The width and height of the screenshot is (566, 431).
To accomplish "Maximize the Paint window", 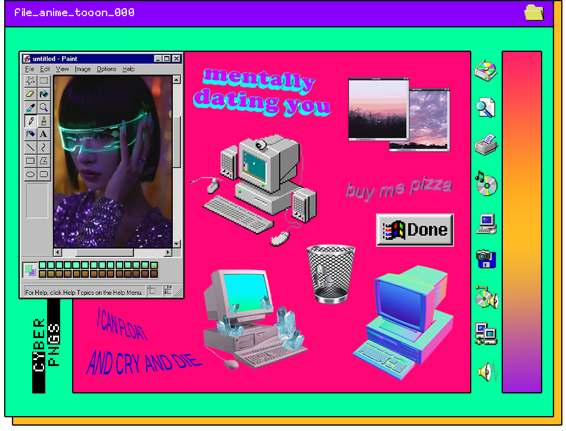I will click(167, 58).
